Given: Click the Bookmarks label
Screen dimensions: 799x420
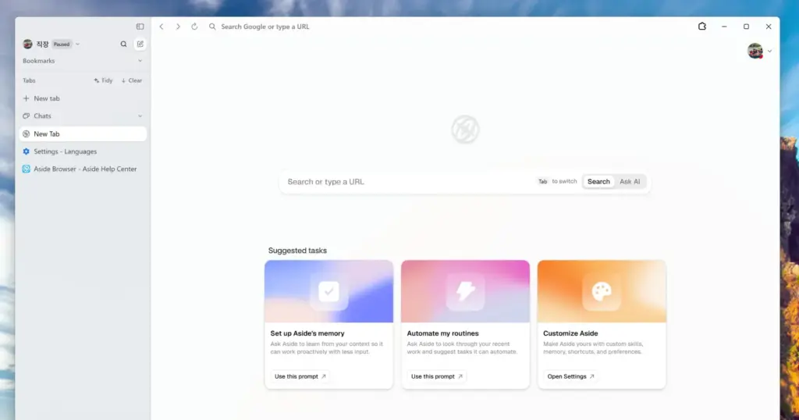Looking at the screenshot, I should [x=39, y=61].
